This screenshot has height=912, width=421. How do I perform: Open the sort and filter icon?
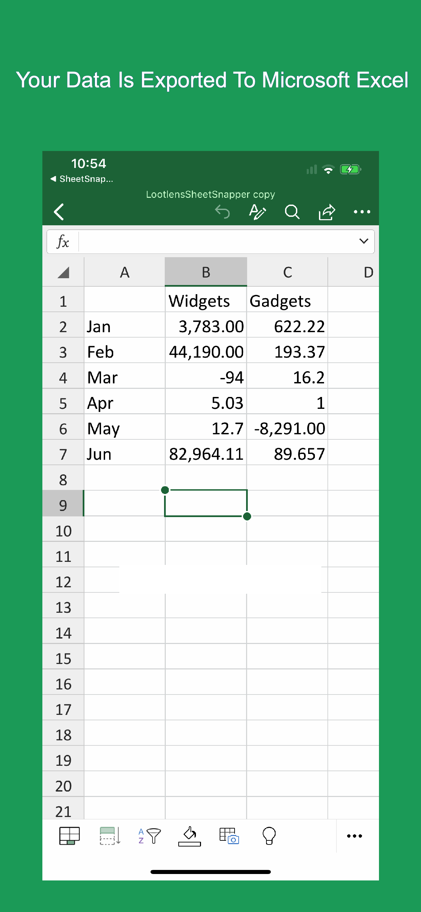click(x=149, y=836)
